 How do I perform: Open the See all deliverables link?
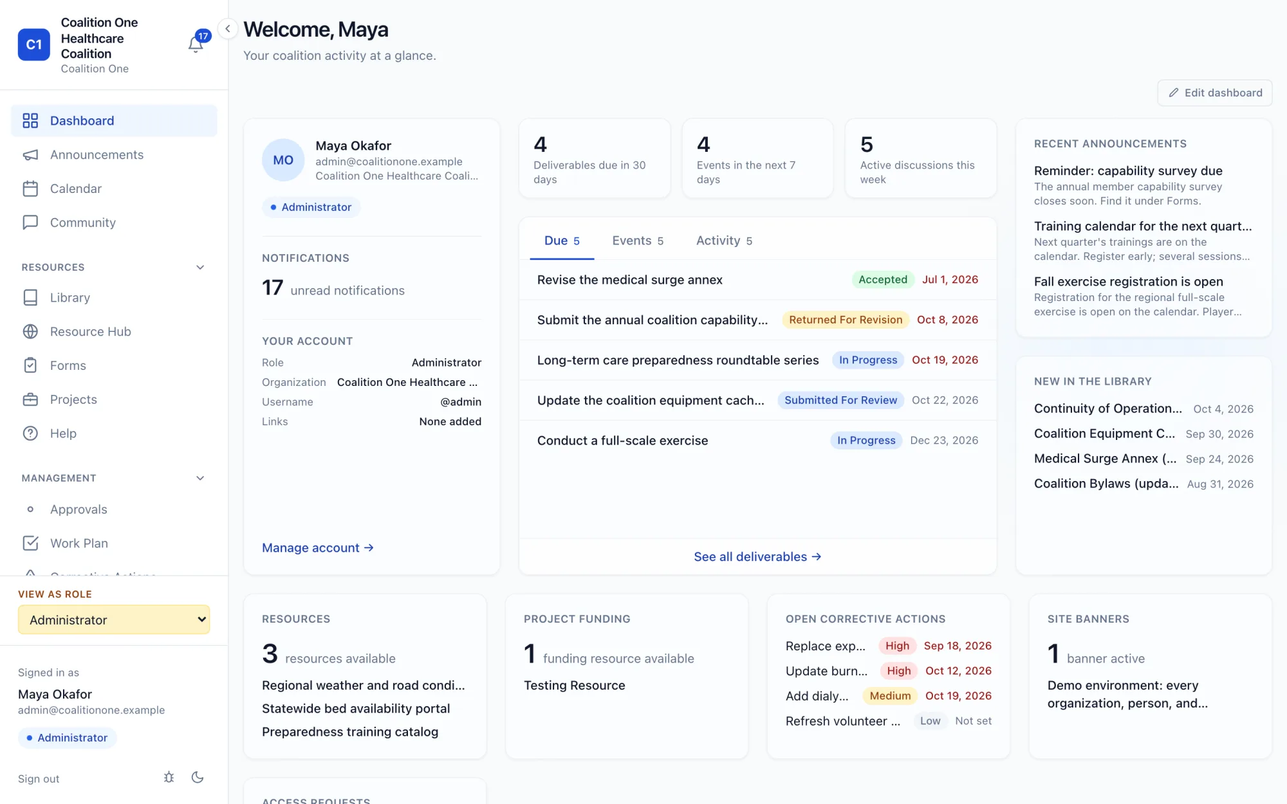point(757,557)
